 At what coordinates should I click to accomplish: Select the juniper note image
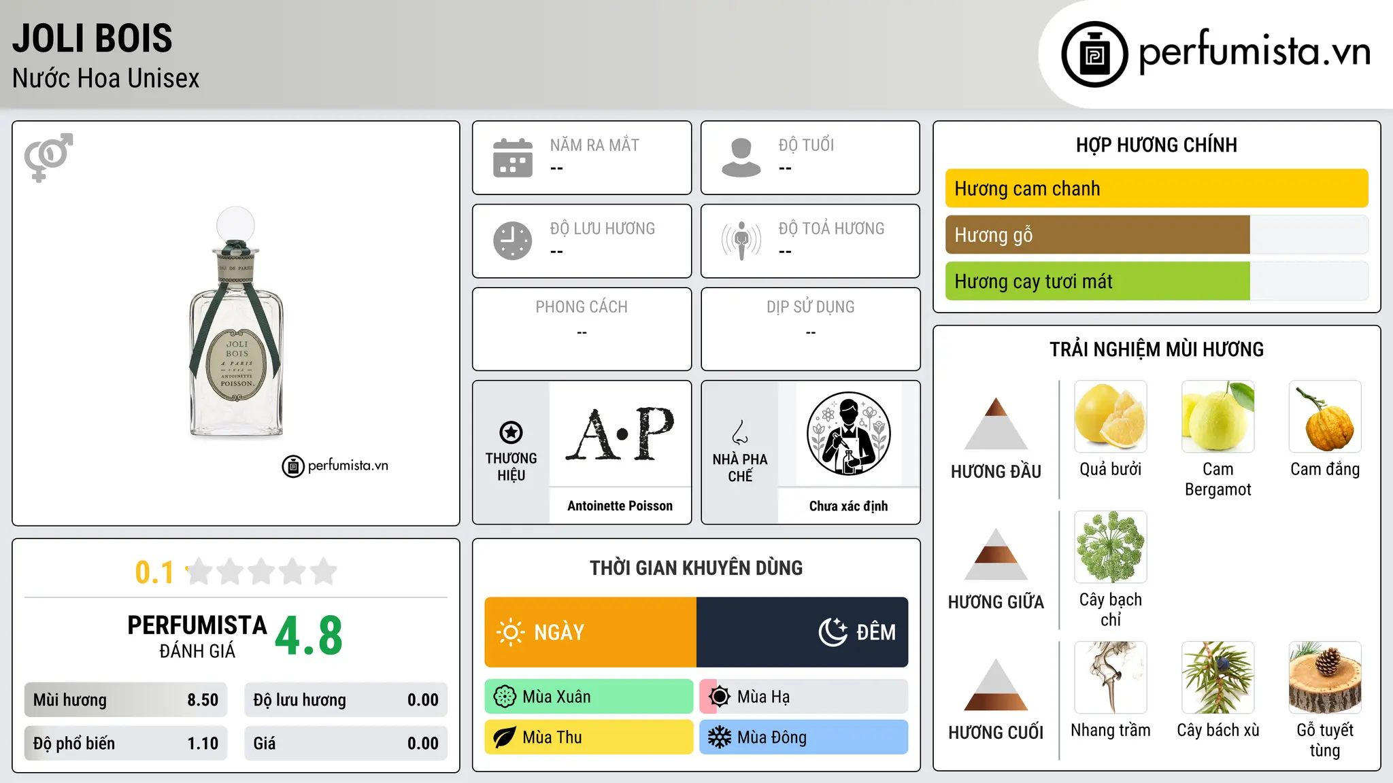tap(1218, 678)
